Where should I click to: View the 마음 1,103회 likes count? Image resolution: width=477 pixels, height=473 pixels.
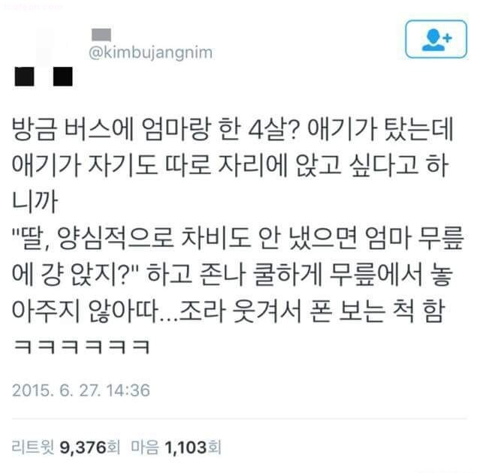(x=176, y=447)
